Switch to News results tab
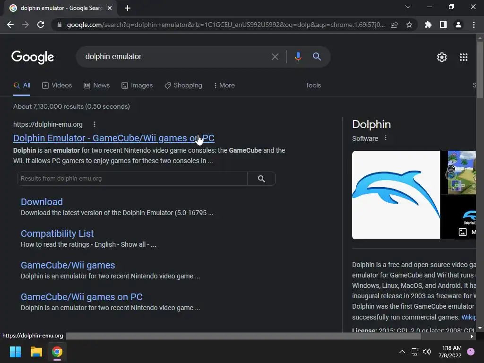The height and width of the screenshot is (363, 484). 96,86
